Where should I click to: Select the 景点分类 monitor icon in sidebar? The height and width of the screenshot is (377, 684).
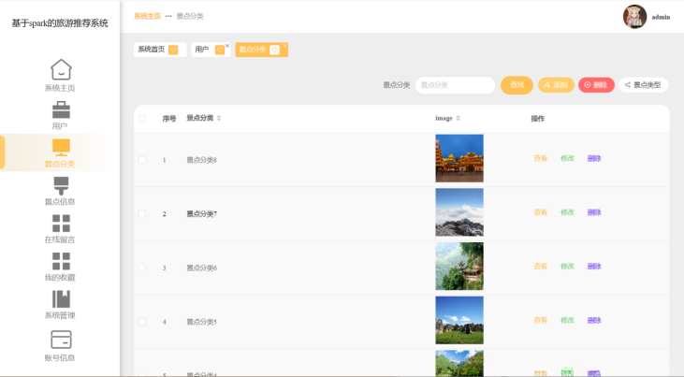(61, 148)
